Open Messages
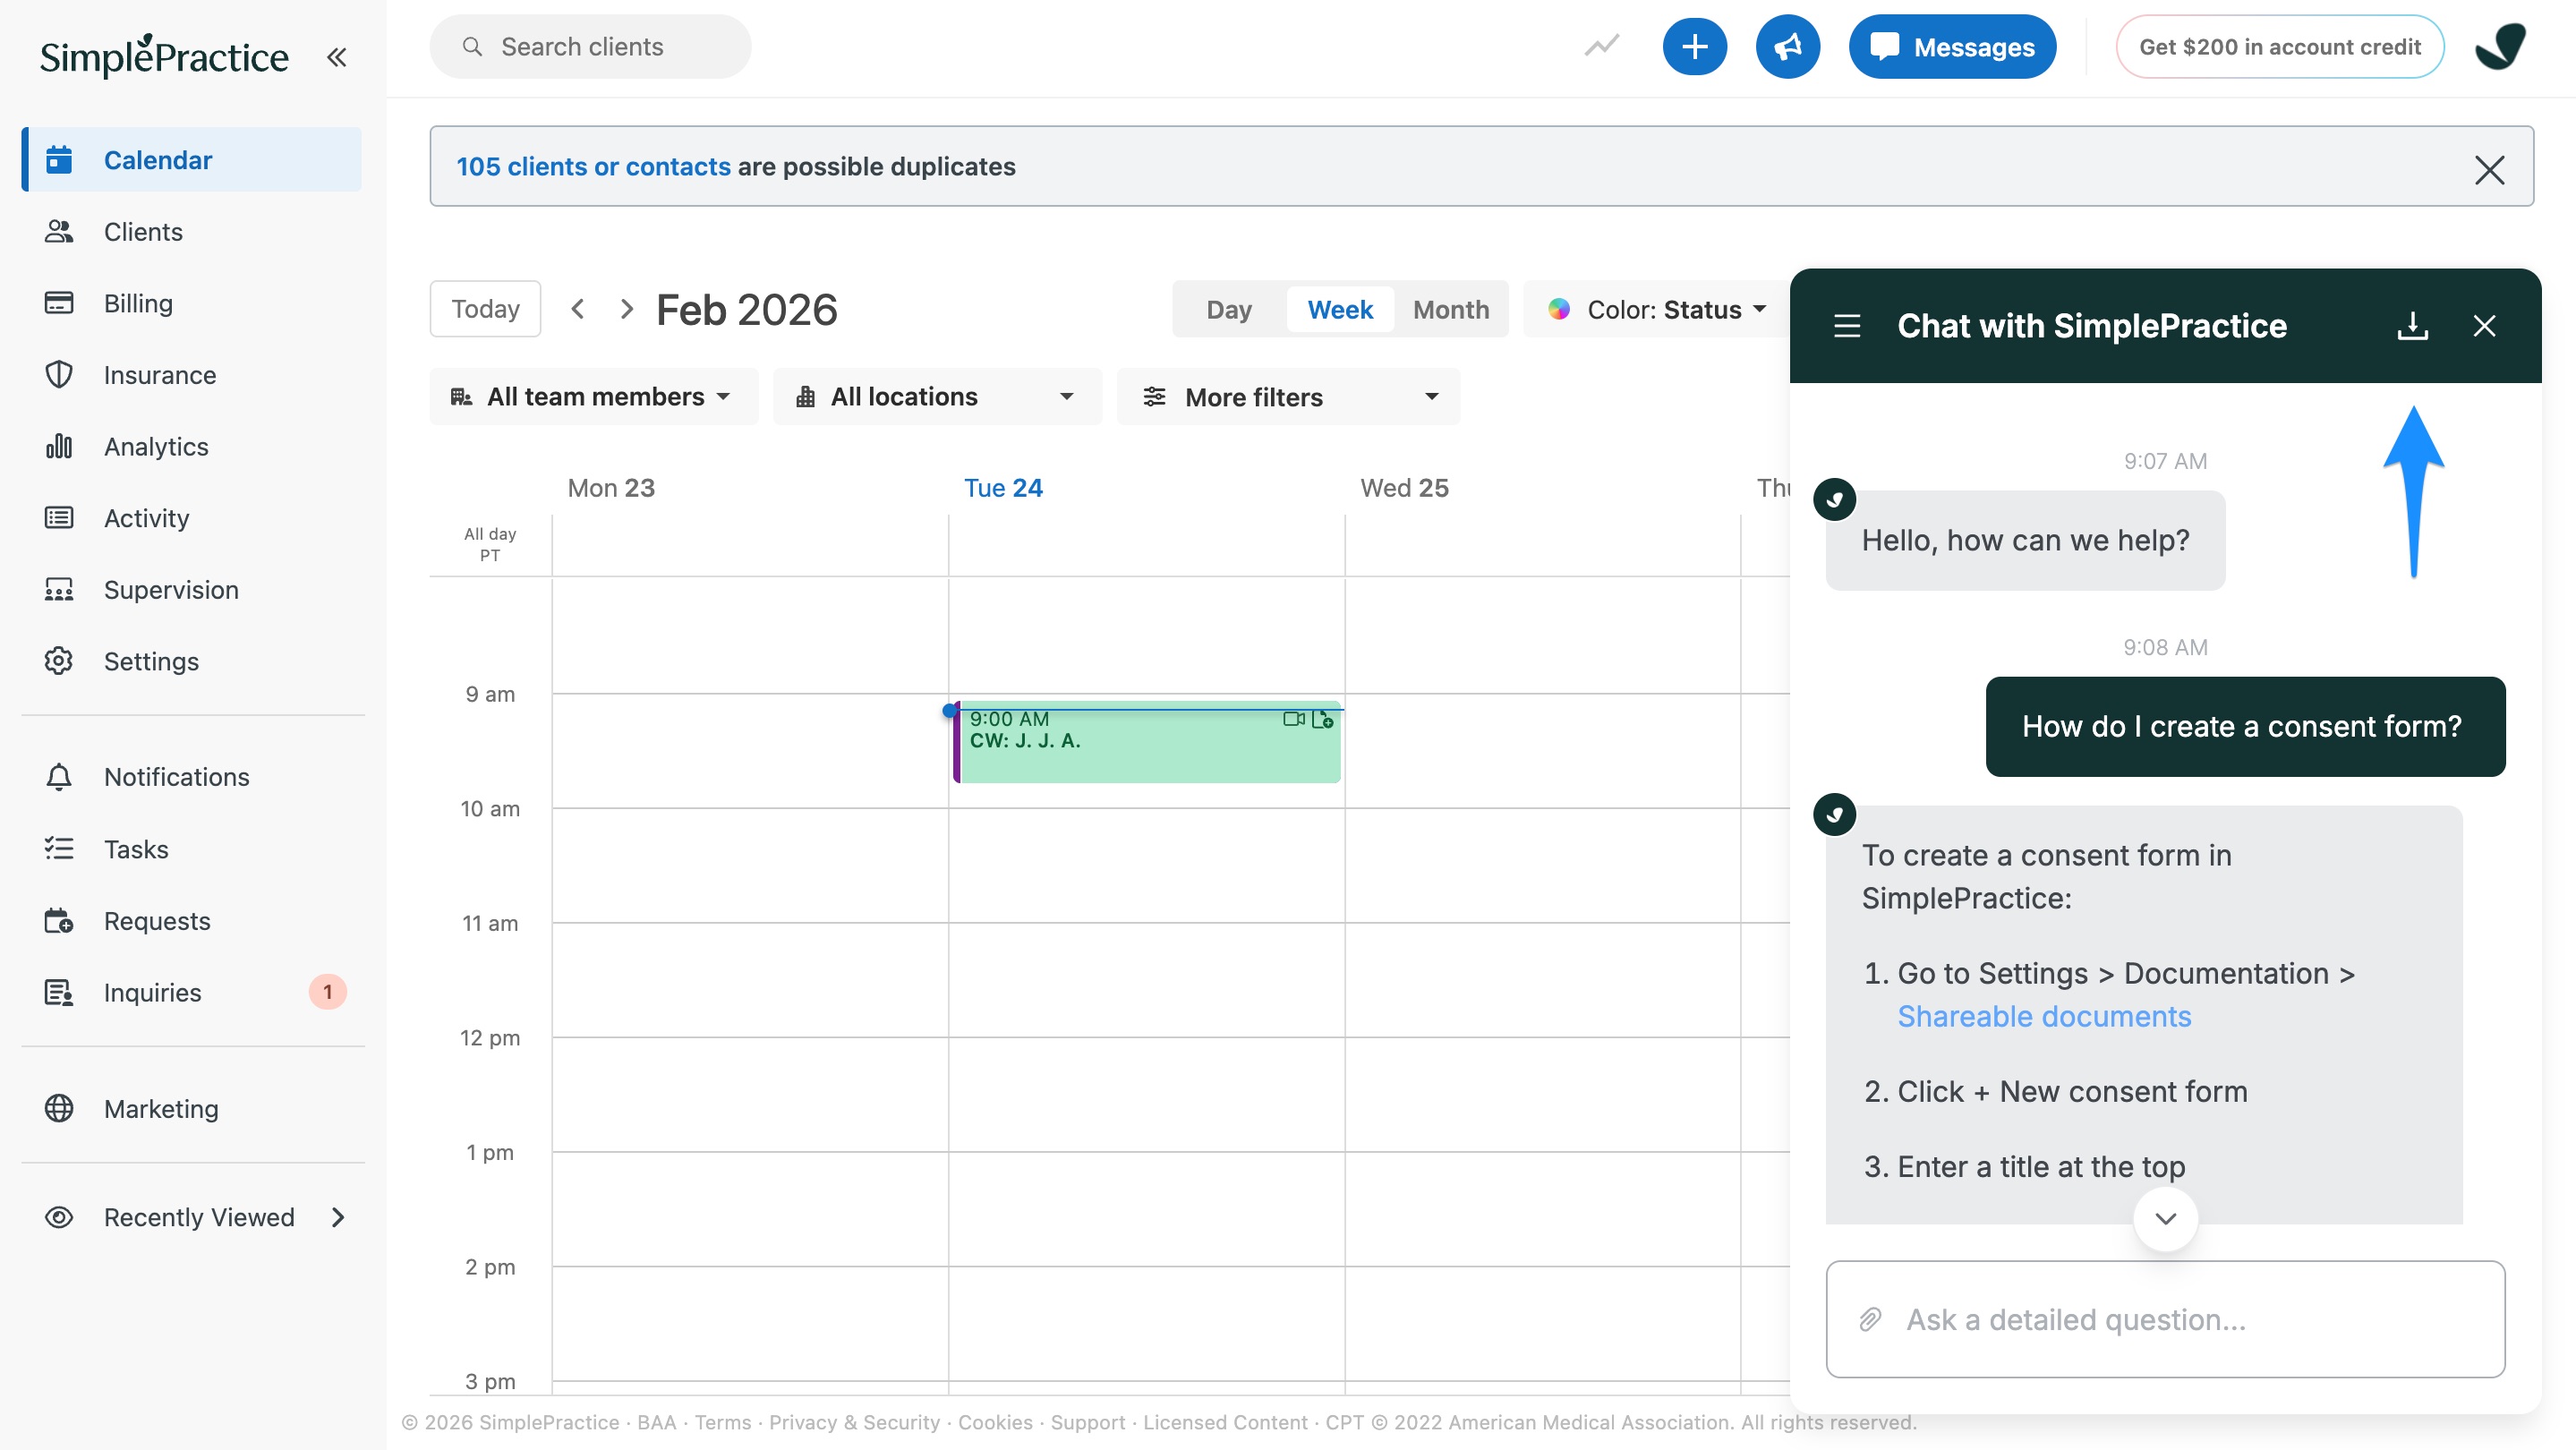 [x=1952, y=47]
